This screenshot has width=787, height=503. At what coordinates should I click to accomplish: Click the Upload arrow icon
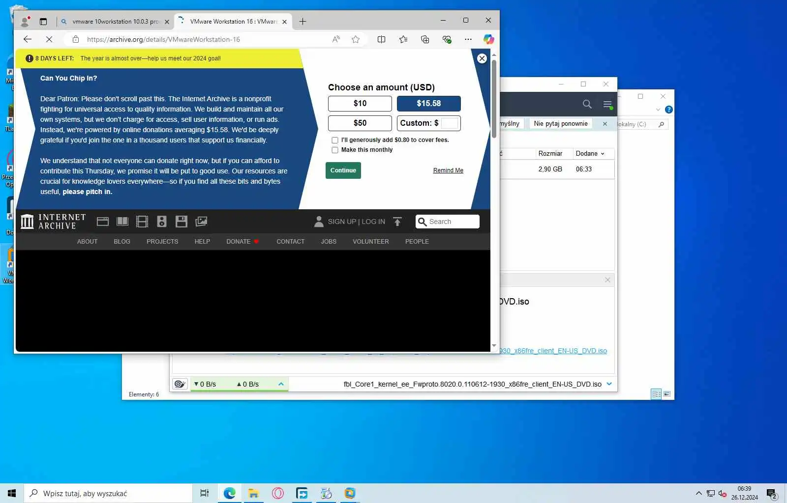tap(397, 222)
